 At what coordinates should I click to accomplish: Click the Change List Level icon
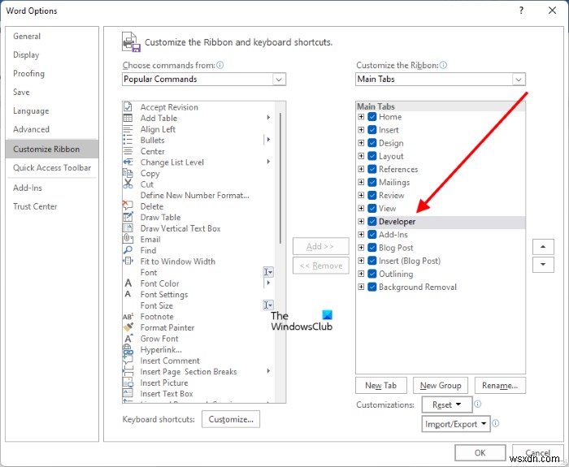pyautogui.click(x=128, y=162)
